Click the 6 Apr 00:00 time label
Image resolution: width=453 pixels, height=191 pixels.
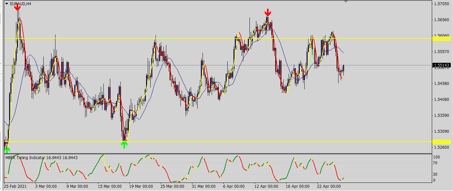[x=234, y=186]
